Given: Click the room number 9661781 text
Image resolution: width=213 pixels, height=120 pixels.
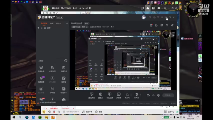Looking at the screenshot, I should (x=106, y=27).
